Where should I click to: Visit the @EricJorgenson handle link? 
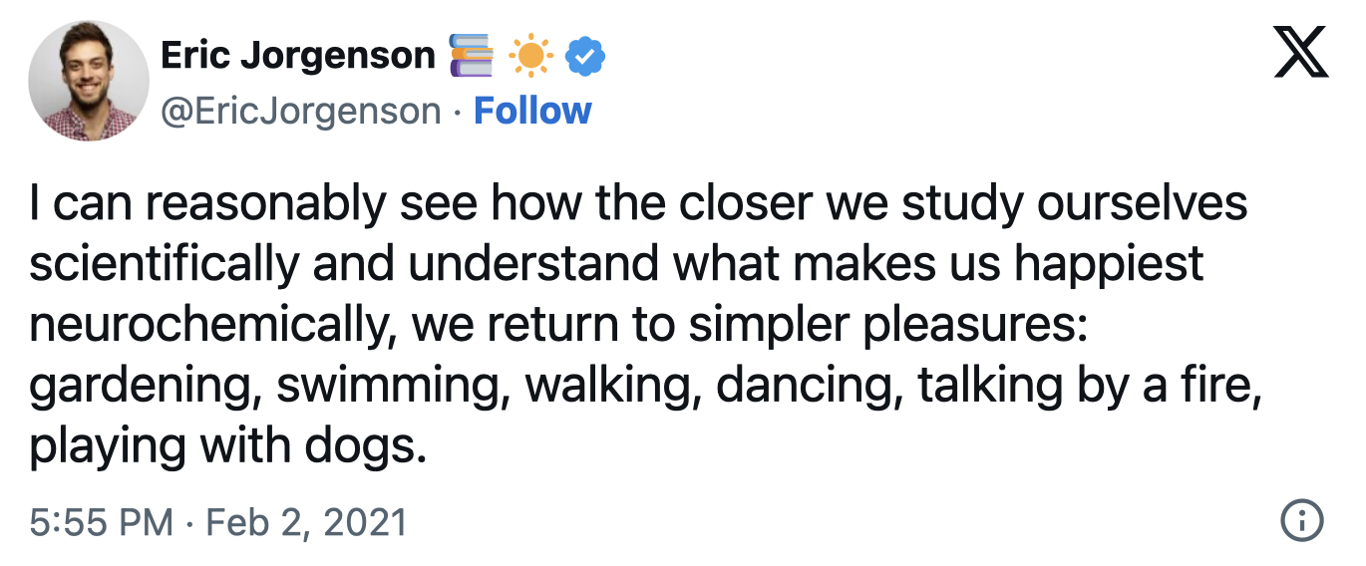301,111
